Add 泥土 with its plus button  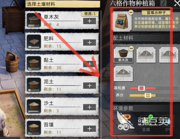click(89, 86)
